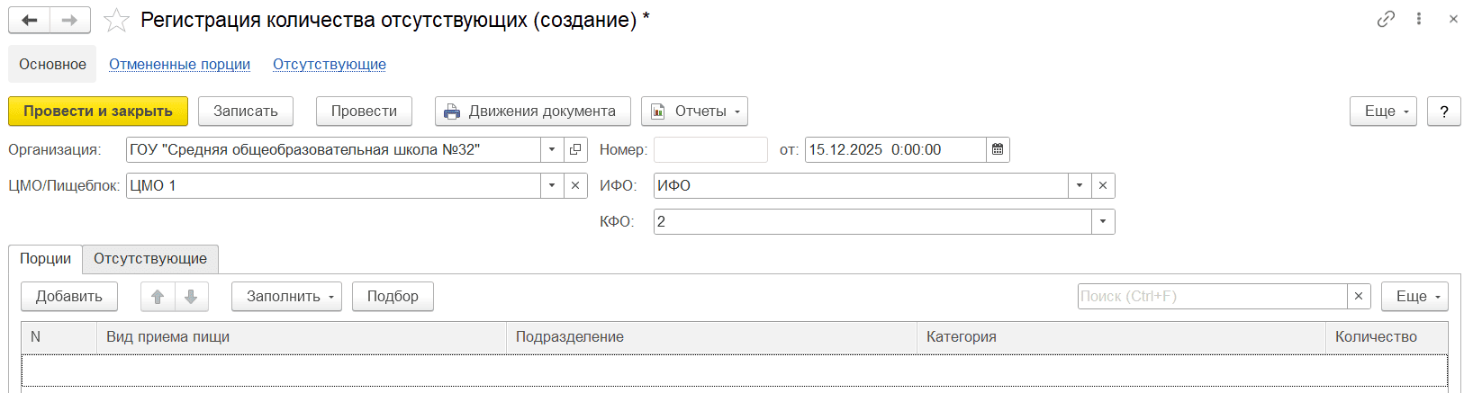Click the back navigation arrow
This screenshot has height=393, width=1482.
point(29,20)
